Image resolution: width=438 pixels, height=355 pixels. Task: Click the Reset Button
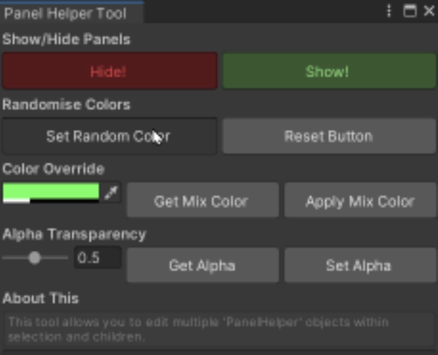click(x=329, y=136)
